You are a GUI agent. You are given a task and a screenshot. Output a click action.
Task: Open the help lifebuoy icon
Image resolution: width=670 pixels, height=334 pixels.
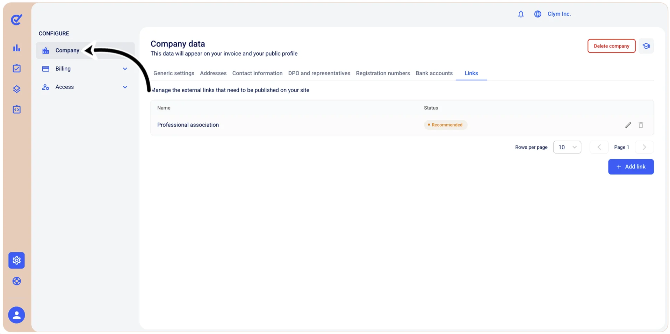coord(16,281)
